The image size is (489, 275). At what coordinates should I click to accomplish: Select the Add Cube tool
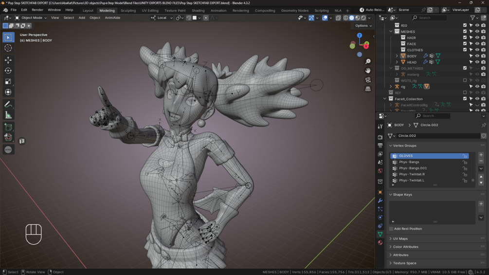point(8,127)
